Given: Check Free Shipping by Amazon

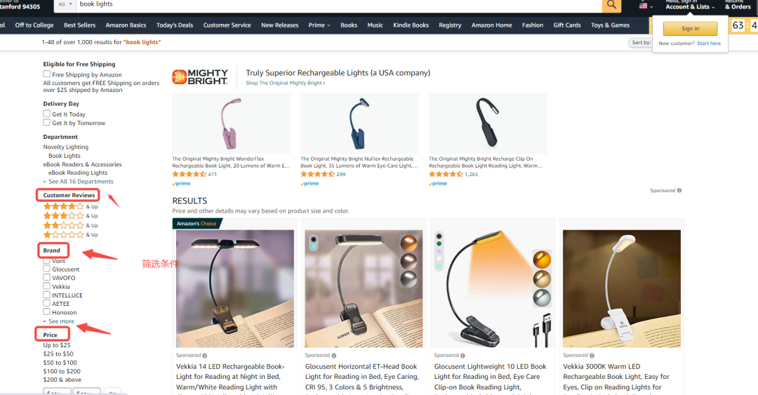Looking at the screenshot, I should point(46,74).
